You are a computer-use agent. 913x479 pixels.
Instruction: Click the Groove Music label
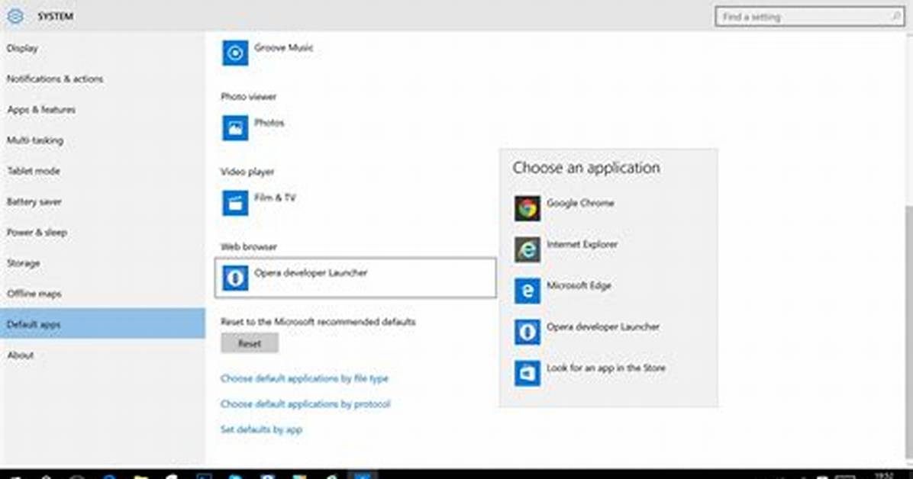pos(283,48)
